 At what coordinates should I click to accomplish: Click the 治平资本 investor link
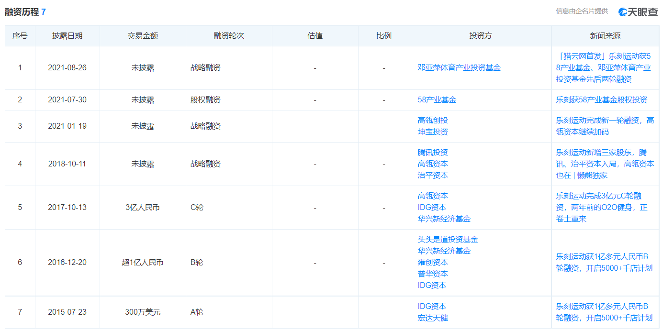(433, 176)
